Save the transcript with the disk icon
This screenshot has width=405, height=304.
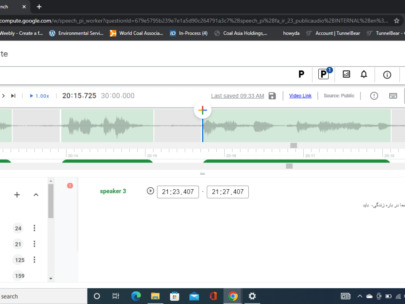point(272,96)
